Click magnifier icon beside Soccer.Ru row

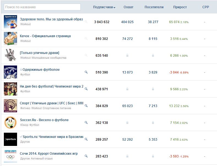86,123
